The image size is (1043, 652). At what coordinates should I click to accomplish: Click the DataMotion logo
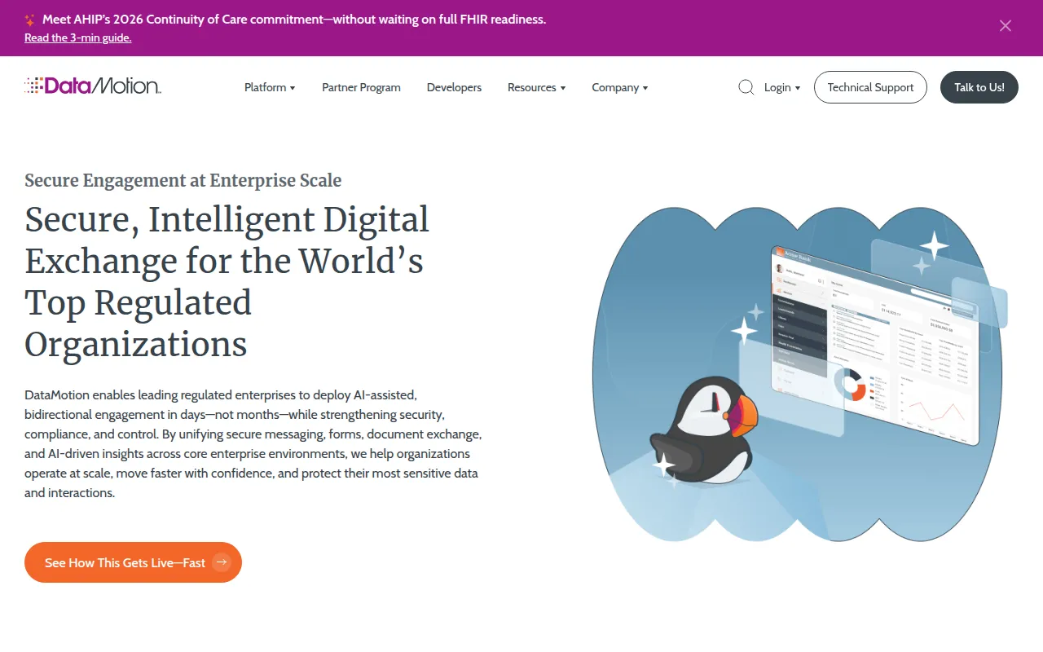[x=93, y=86]
